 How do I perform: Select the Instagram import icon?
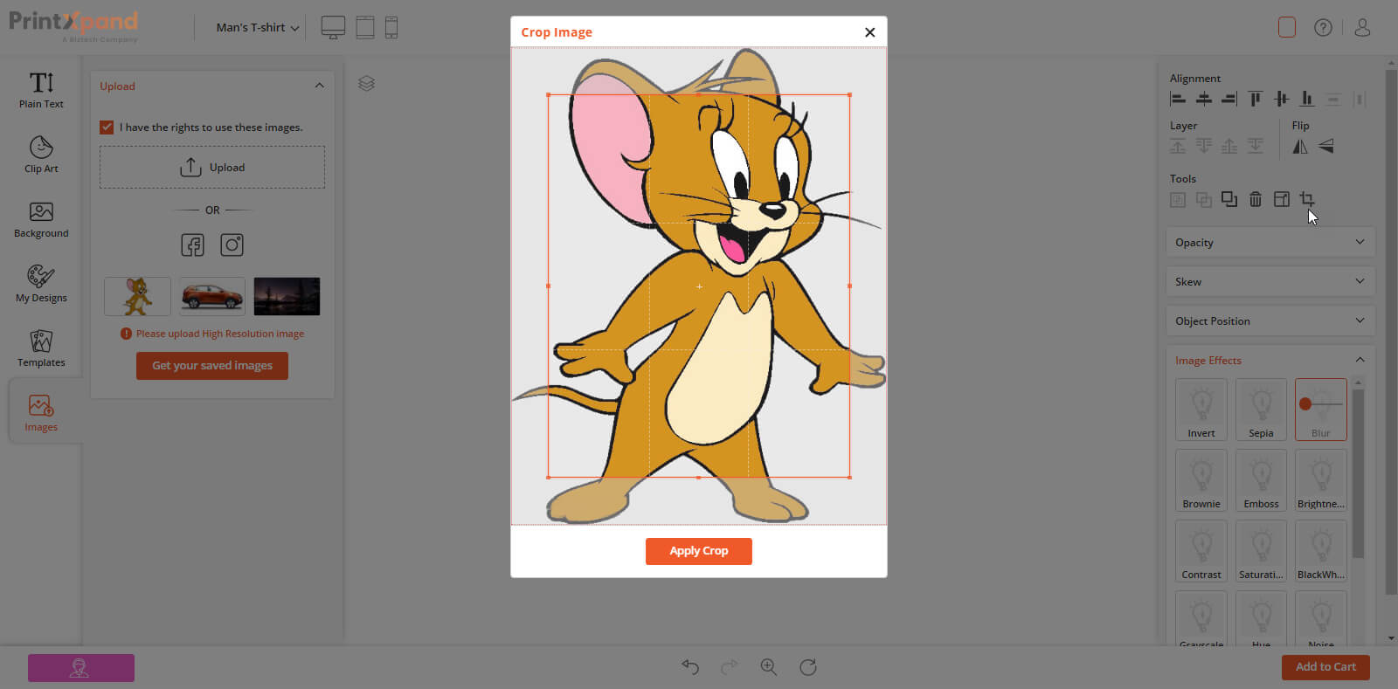[232, 245]
